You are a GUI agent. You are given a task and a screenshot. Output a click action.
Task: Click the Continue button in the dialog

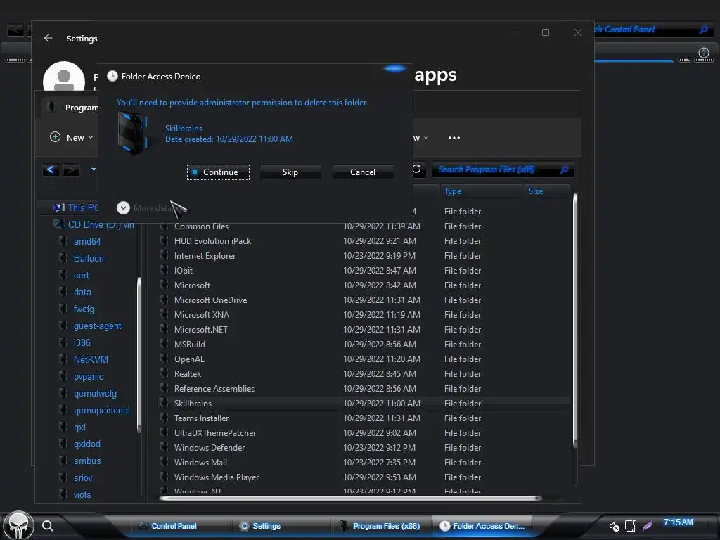(218, 172)
